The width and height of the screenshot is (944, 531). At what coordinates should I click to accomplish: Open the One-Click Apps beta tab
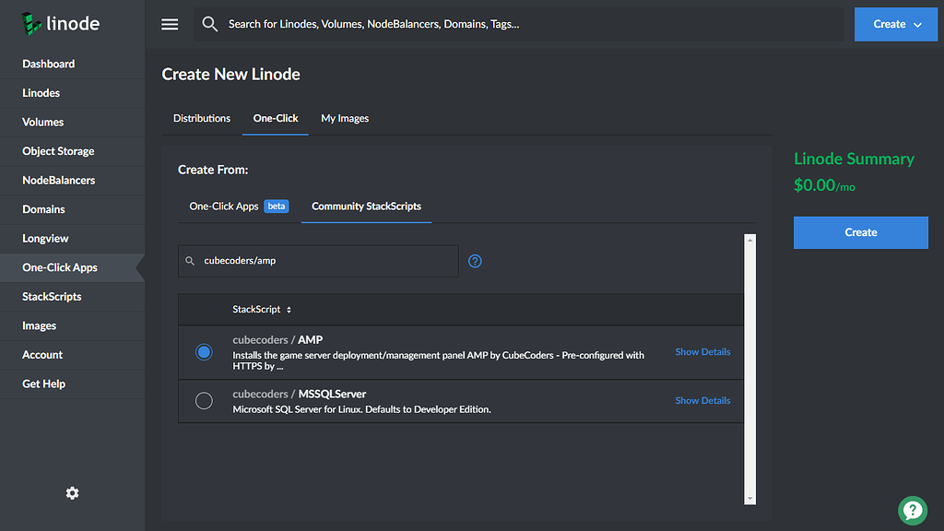pos(238,206)
